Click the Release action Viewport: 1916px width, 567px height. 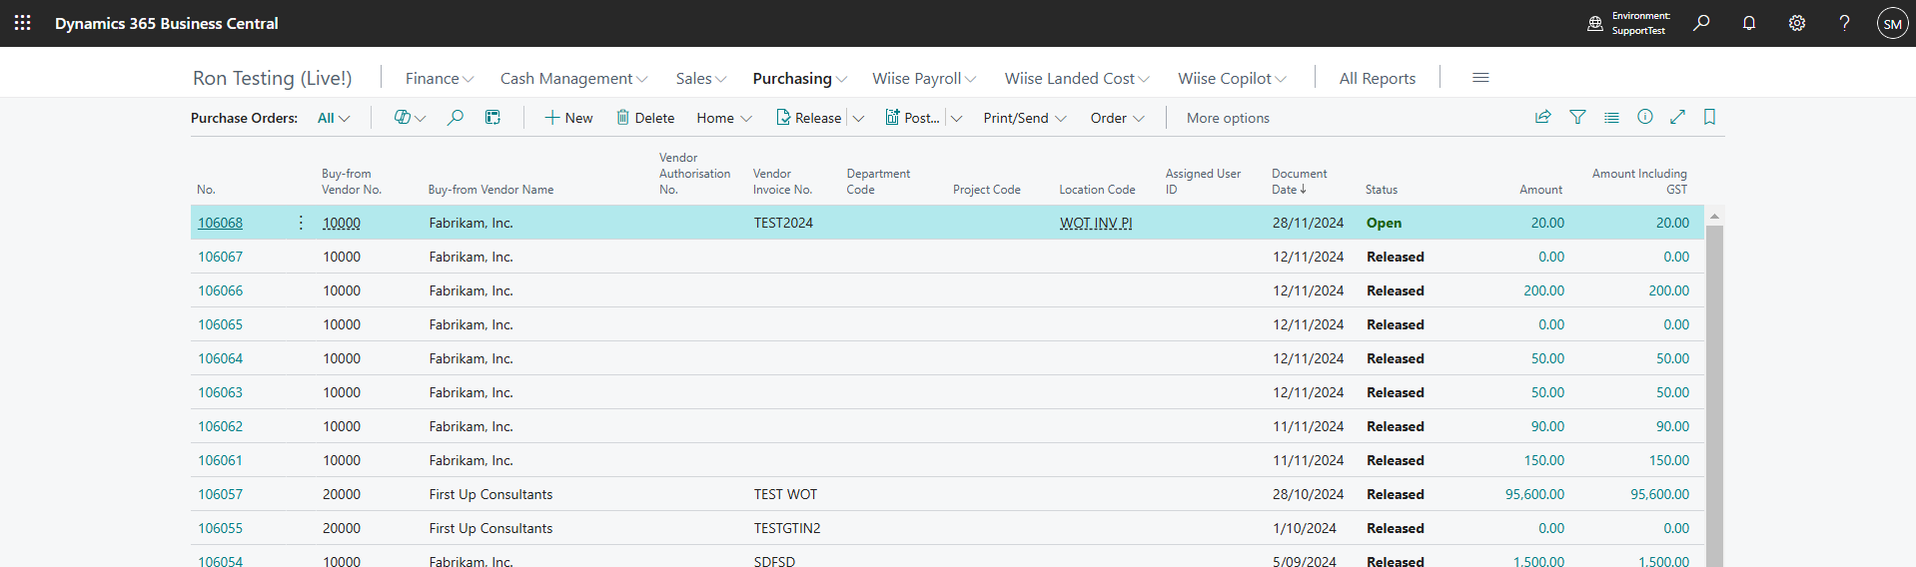point(809,118)
